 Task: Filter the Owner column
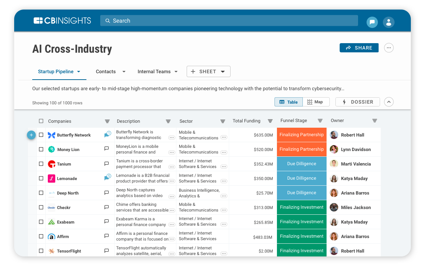tap(375, 121)
